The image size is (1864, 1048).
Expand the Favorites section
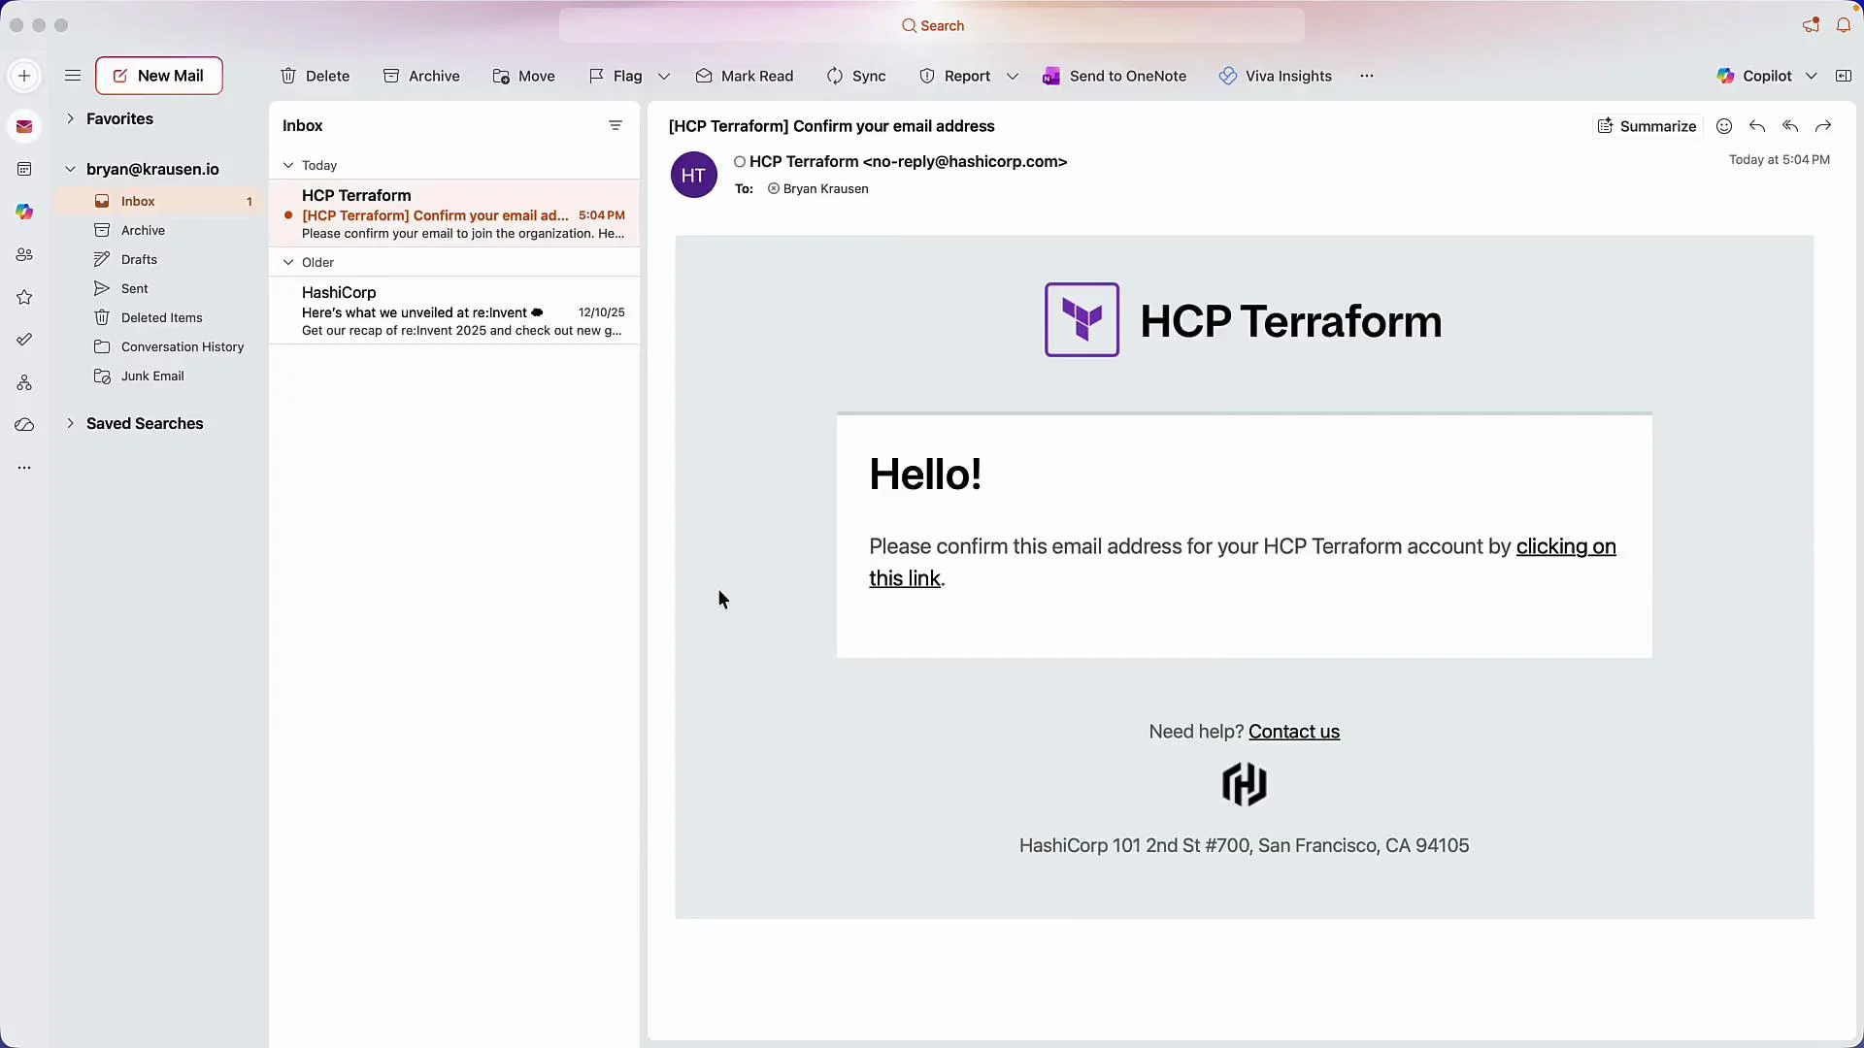tap(70, 118)
